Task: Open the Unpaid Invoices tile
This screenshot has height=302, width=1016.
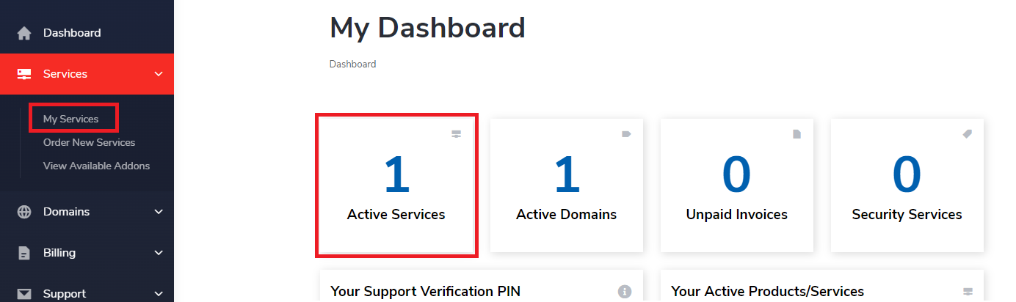Action: [x=737, y=185]
